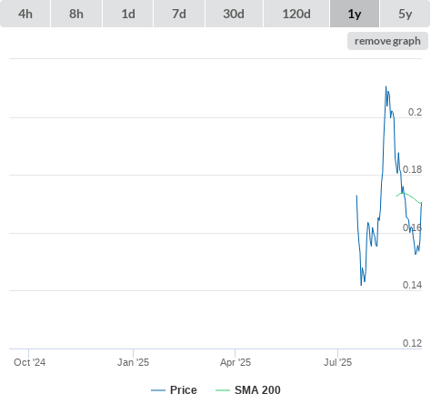
Task: Click the remove graph button
Action: point(387,41)
